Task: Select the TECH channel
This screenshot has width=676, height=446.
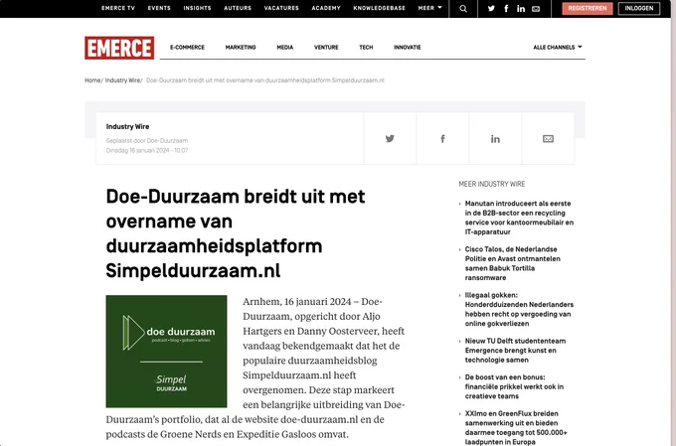Action: click(366, 47)
